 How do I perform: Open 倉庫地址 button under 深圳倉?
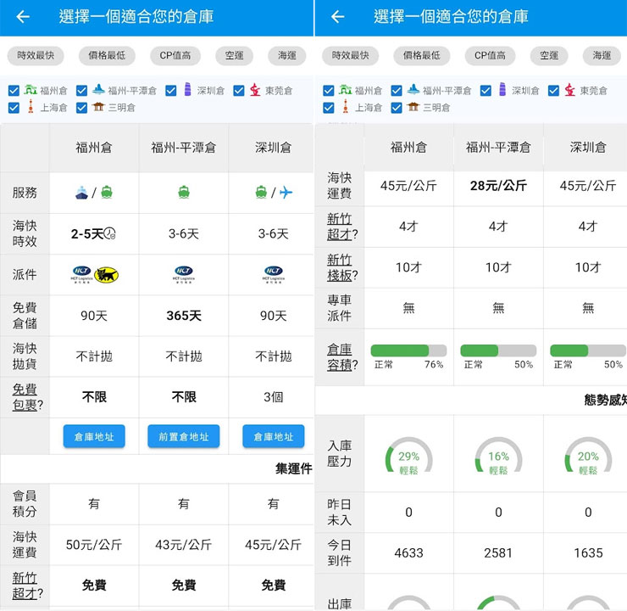coord(274,436)
